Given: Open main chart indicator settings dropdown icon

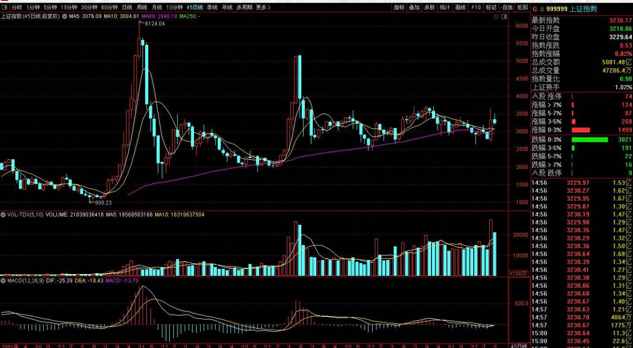Looking at the screenshot, I should click(x=65, y=16).
